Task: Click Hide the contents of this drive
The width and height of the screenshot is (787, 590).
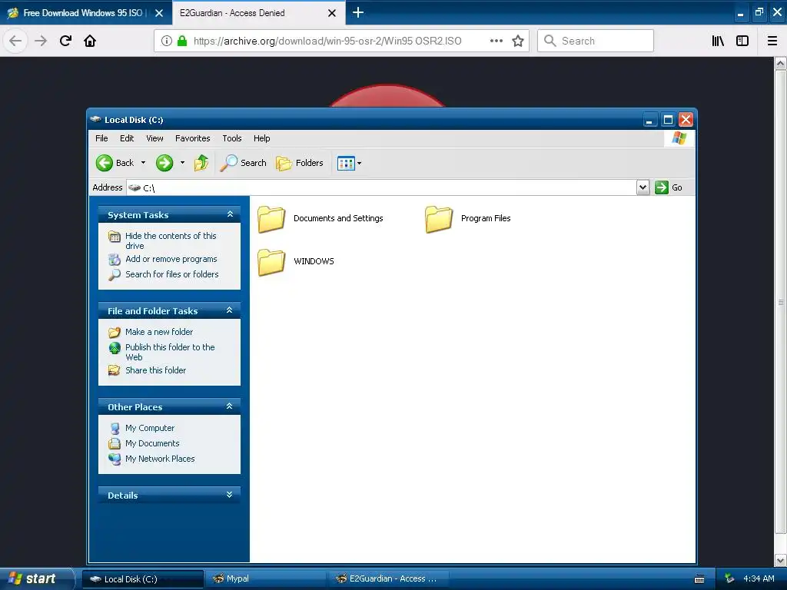Action: 171,240
